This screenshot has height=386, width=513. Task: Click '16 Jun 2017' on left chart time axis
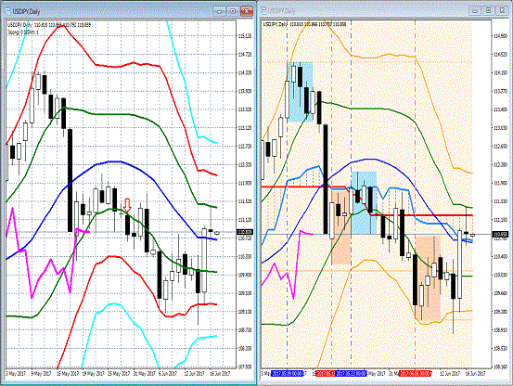(220, 373)
